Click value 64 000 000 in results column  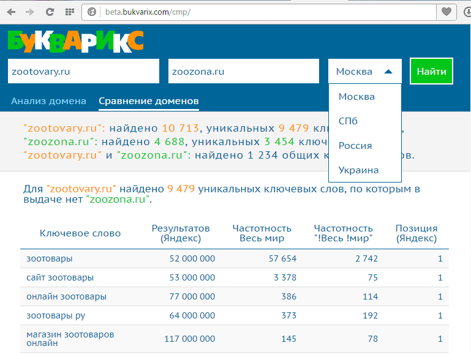192,315
